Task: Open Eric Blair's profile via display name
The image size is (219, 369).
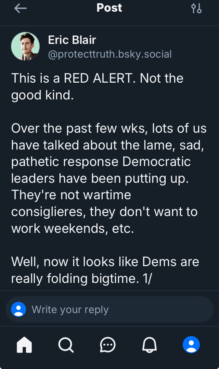Action: pos(72,40)
